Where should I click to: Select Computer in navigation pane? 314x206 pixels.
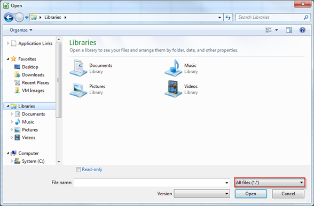pos(28,153)
